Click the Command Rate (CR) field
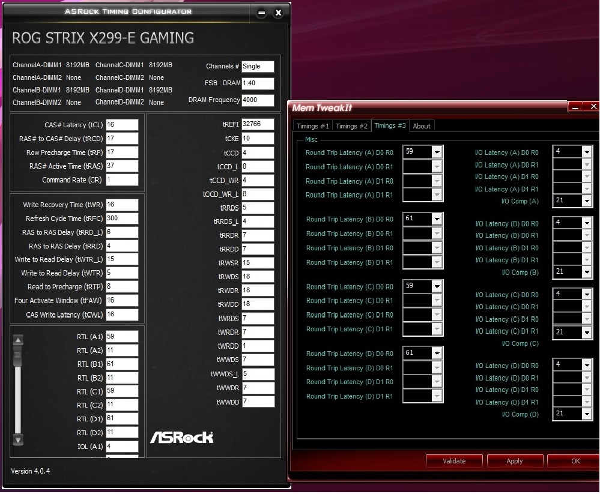The width and height of the screenshot is (600, 494). click(x=122, y=179)
